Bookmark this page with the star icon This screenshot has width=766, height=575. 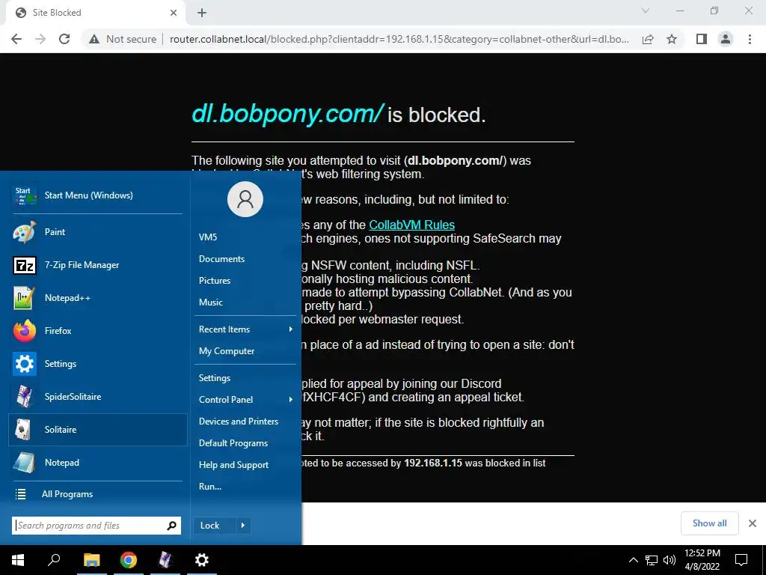tap(672, 39)
